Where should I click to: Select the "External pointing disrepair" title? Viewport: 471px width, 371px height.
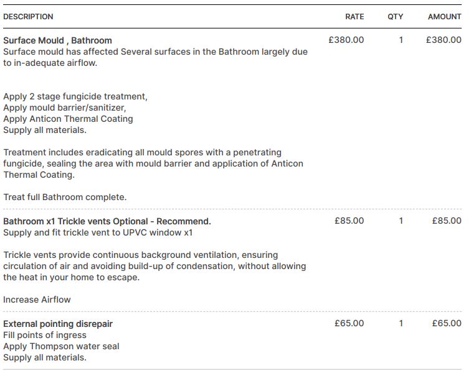(x=58, y=324)
